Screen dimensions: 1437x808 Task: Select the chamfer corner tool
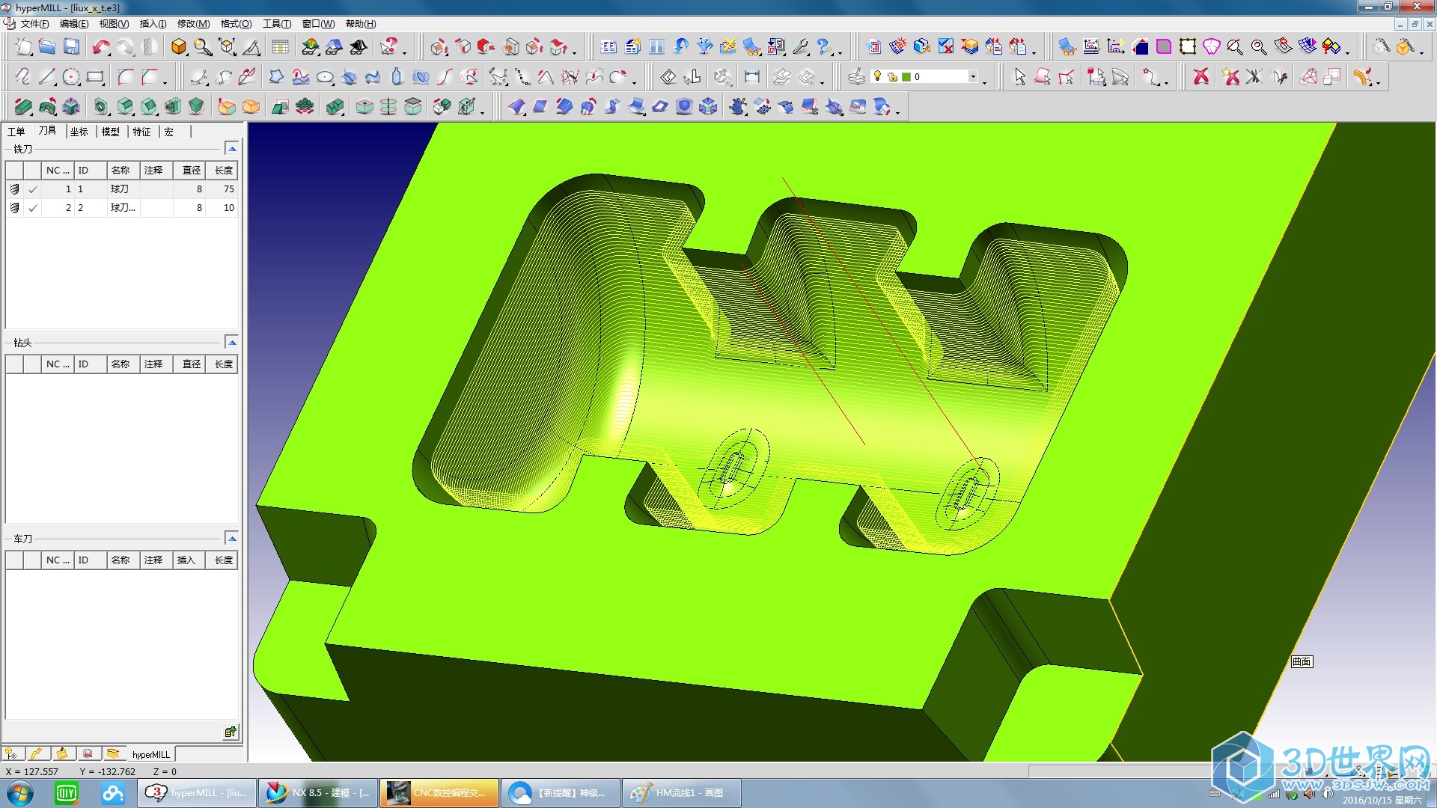(150, 77)
